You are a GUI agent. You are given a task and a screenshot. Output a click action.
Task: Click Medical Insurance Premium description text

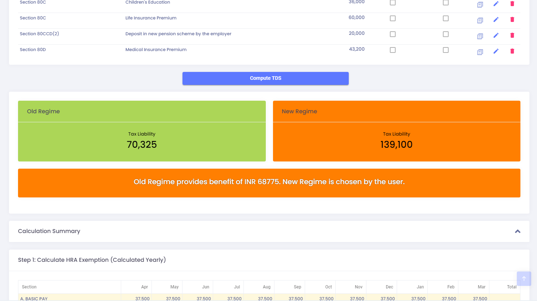click(156, 50)
